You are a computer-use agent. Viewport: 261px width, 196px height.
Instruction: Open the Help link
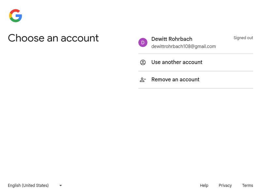(x=204, y=186)
